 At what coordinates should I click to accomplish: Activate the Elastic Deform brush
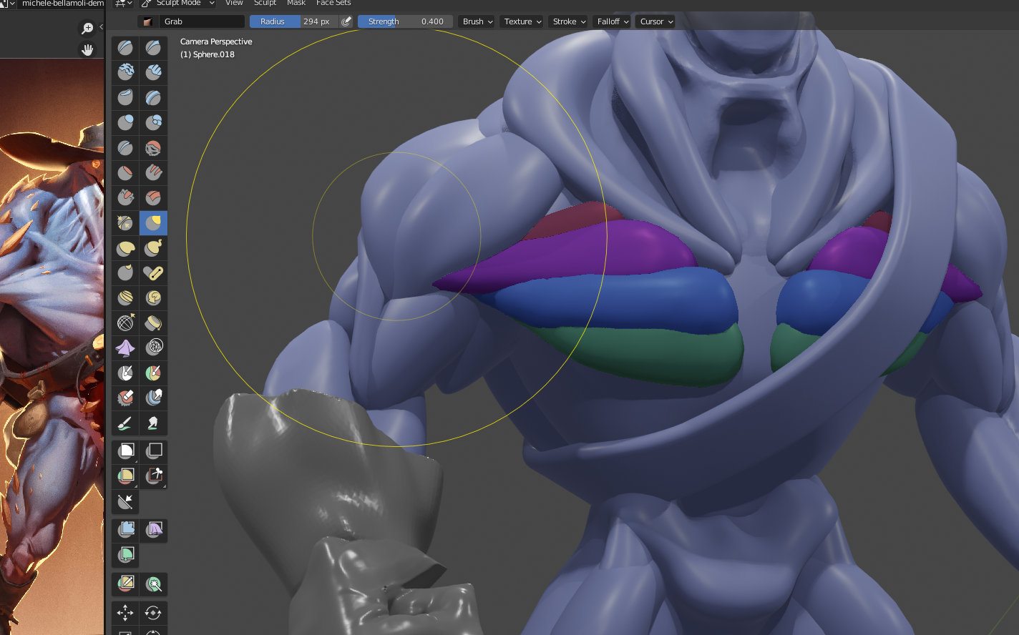125,248
